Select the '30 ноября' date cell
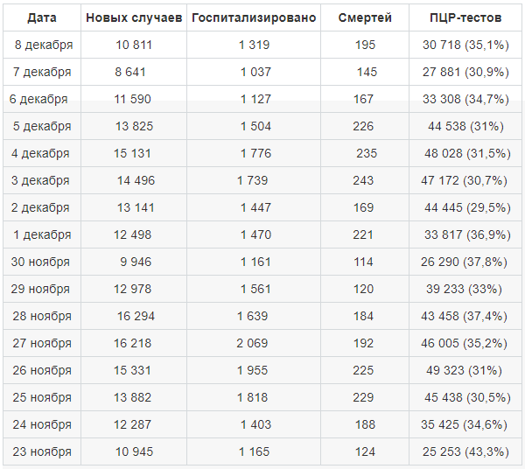 (x=41, y=262)
